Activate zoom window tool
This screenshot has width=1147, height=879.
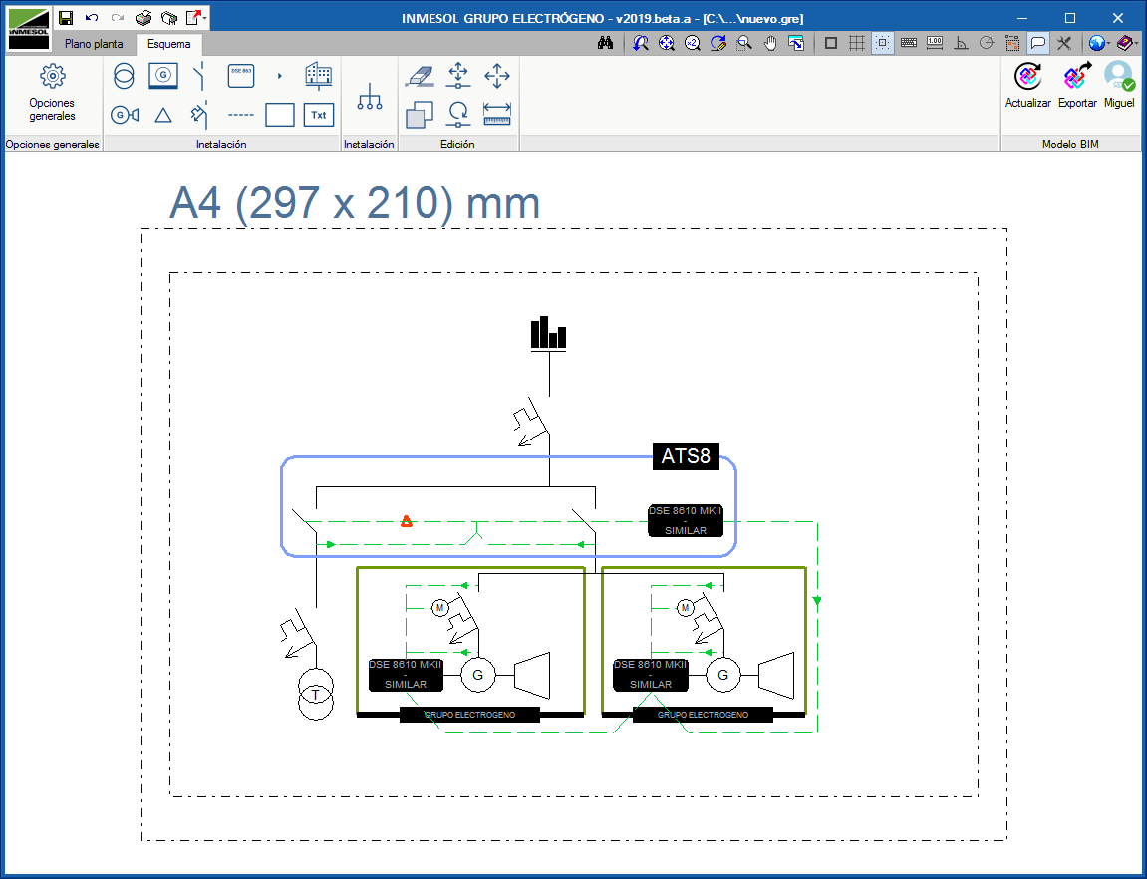[x=744, y=43]
